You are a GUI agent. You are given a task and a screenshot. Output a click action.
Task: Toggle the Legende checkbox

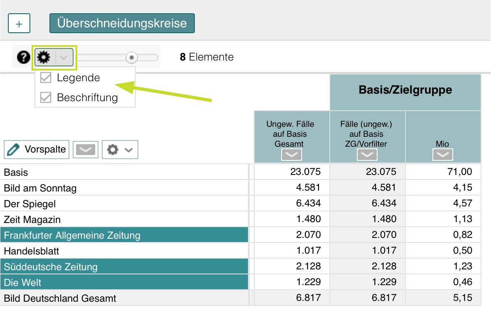(x=46, y=77)
